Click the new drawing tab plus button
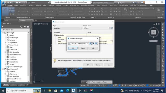Viewport: 166px width, 93px height. coord(36,20)
